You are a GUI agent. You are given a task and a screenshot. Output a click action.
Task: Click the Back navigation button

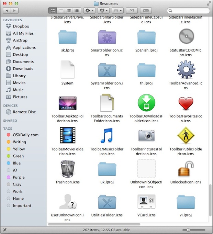(x=7, y=11)
